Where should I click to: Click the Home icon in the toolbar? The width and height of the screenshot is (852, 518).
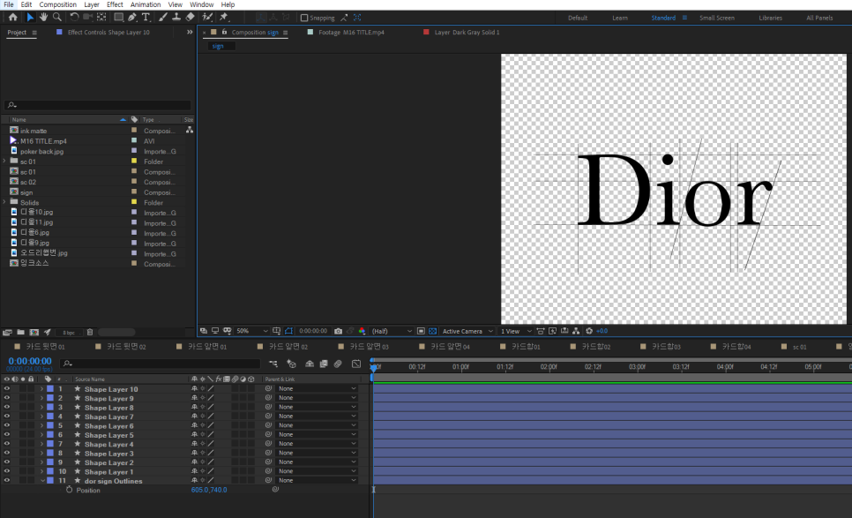pos(13,18)
